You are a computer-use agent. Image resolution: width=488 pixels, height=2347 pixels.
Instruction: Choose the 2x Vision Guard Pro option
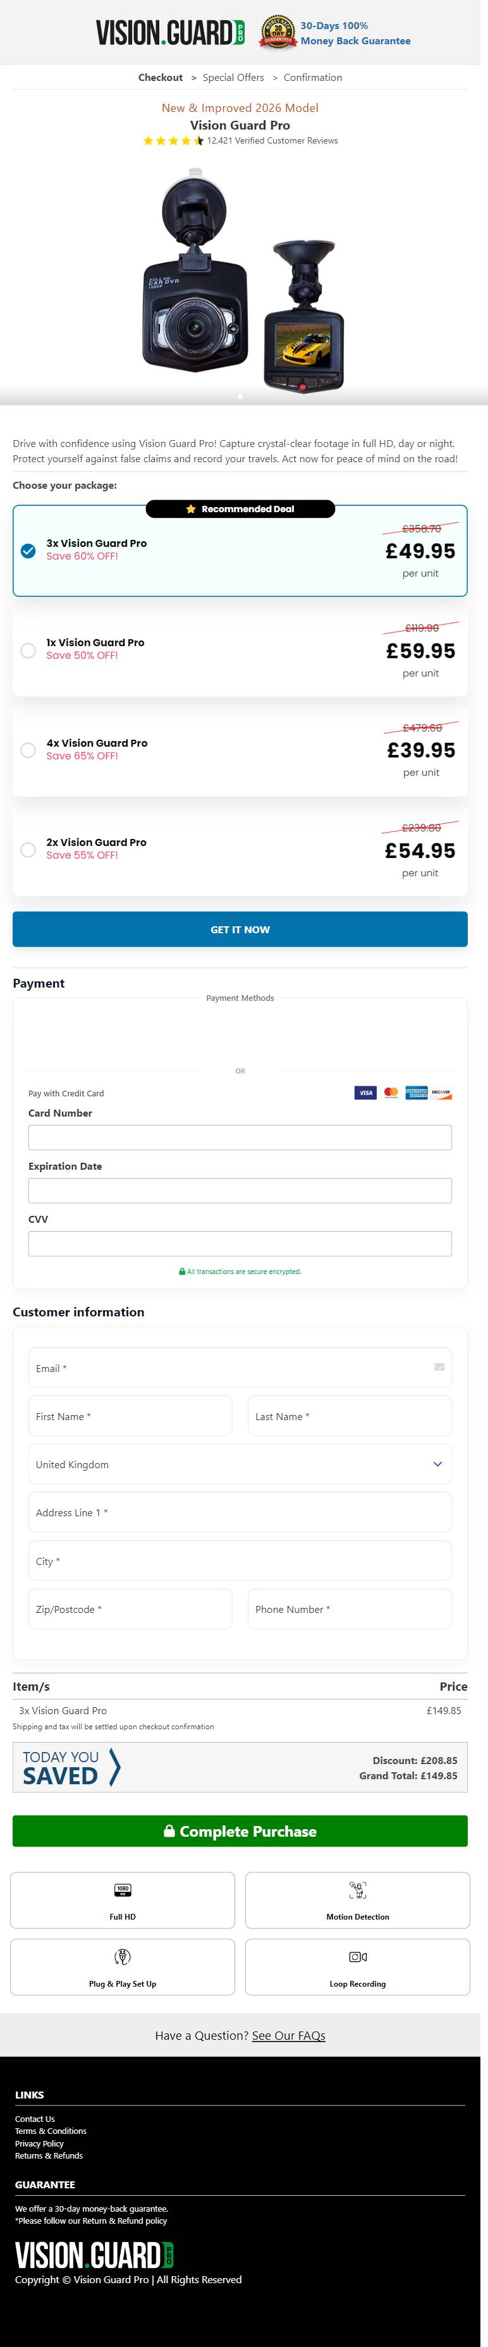click(x=28, y=850)
